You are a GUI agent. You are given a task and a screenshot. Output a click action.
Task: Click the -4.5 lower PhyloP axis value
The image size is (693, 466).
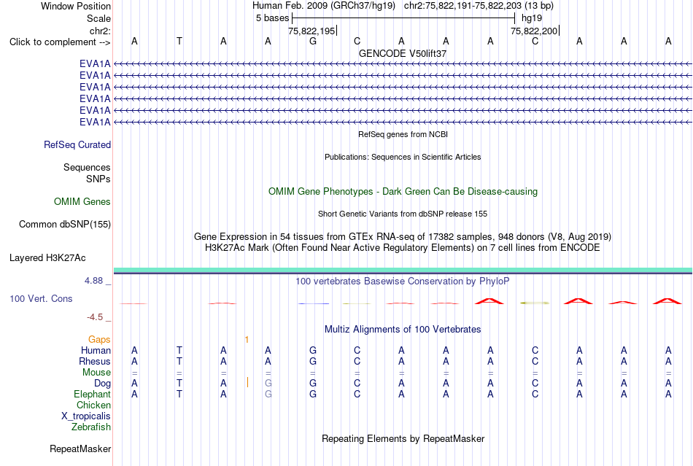click(95, 317)
